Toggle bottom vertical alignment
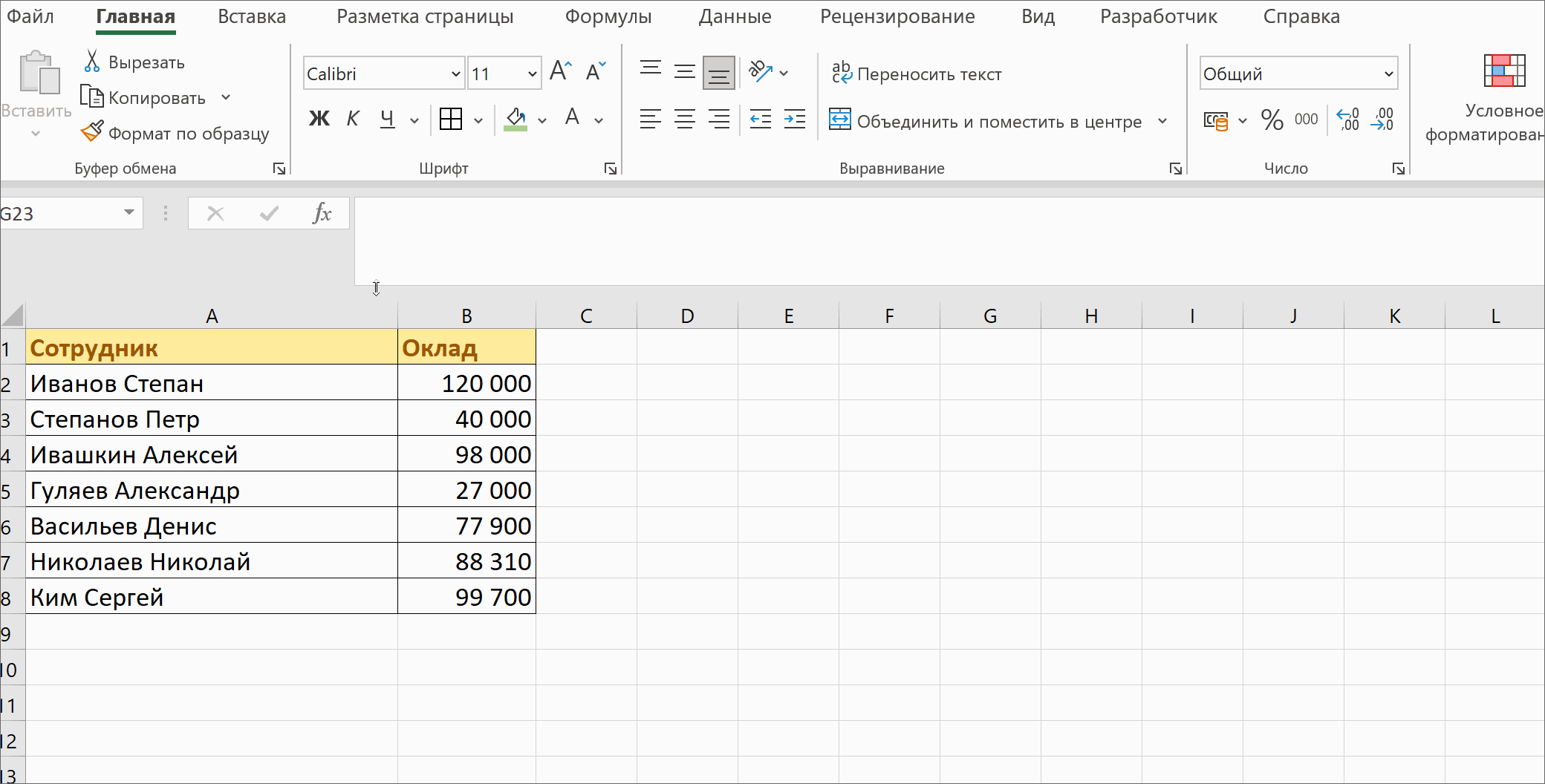The height and width of the screenshot is (784, 1545). coord(719,73)
